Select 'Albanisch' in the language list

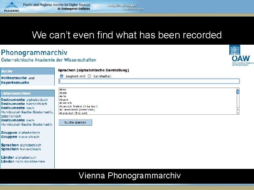(x=66, y=103)
